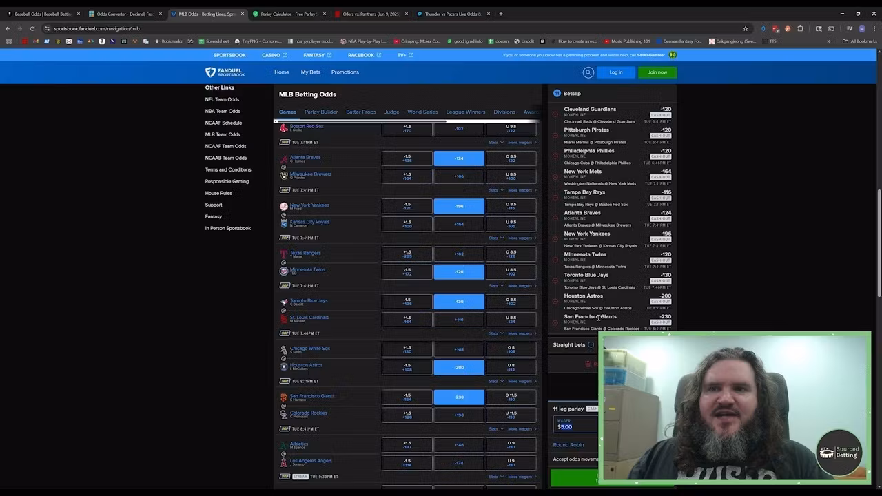Remove Houston Astros leg from betslip
The image size is (882, 496).
tap(555, 301)
